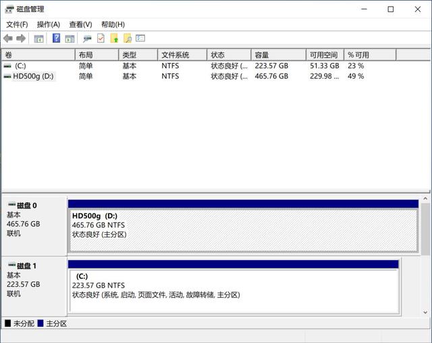Click the show/hide console tree icon
The height and width of the screenshot is (343, 432).
pyautogui.click(x=38, y=39)
